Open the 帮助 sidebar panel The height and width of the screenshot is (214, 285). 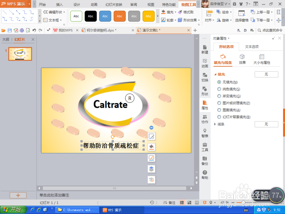tap(205, 175)
